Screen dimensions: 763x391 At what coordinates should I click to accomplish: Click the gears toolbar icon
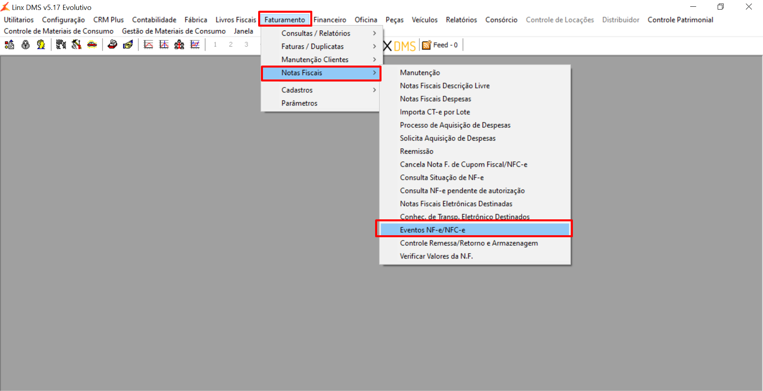[61, 45]
